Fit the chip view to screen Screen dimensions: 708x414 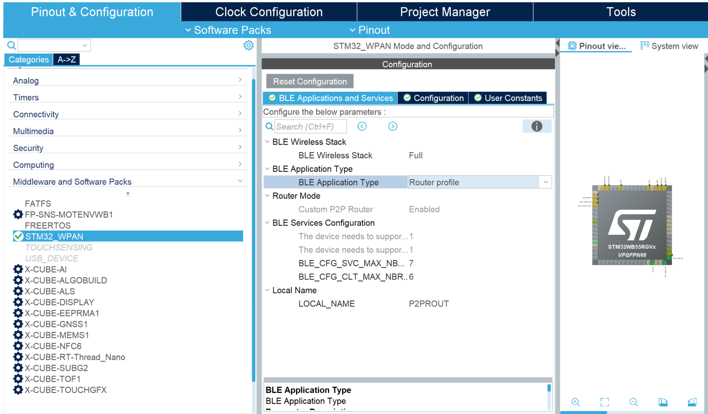pyautogui.click(x=604, y=402)
